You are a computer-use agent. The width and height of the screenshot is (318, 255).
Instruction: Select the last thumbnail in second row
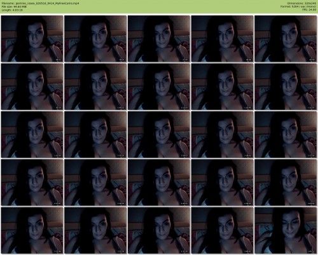coord(286,86)
